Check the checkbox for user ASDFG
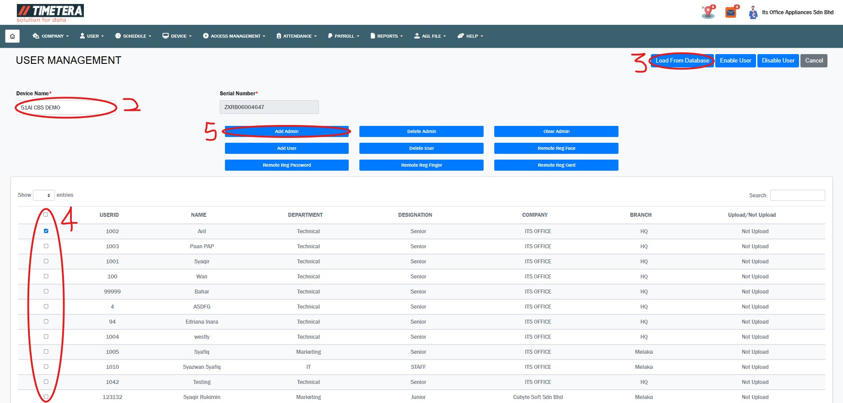The width and height of the screenshot is (843, 403). pyautogui.click(x=46, y=306)
